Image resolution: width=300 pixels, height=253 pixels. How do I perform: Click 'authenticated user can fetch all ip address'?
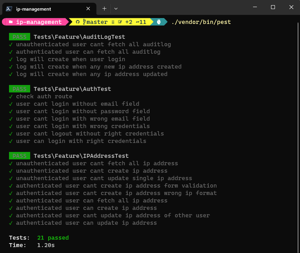92,201
